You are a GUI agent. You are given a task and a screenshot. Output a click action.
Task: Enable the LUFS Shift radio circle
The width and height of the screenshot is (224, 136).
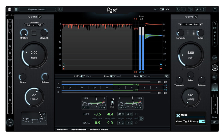click(136, 114)
